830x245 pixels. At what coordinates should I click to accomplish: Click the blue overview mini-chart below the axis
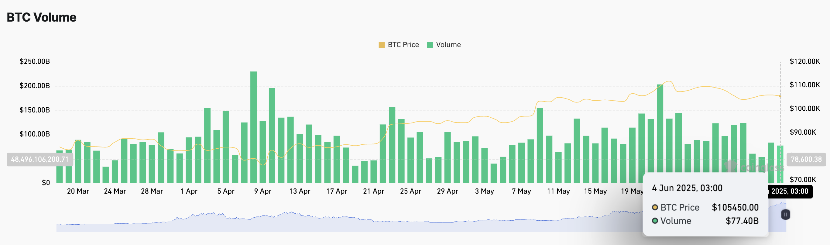322,223
